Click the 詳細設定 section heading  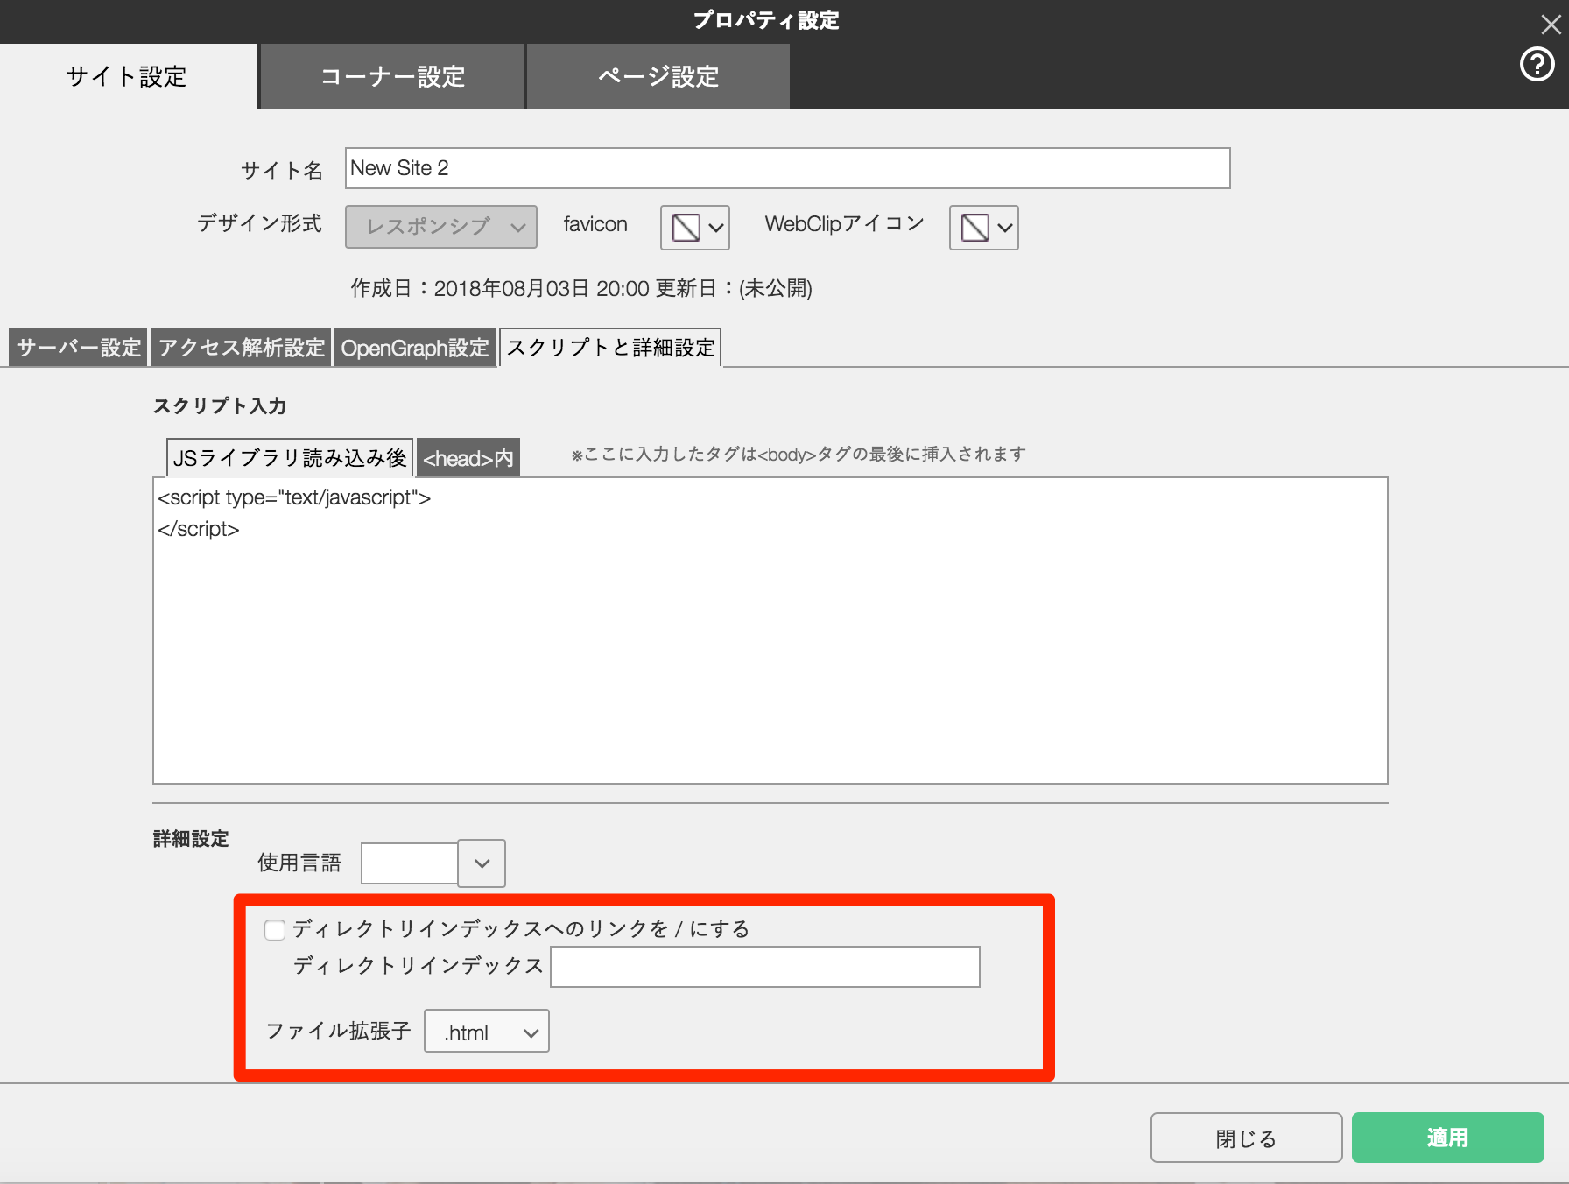191,838
